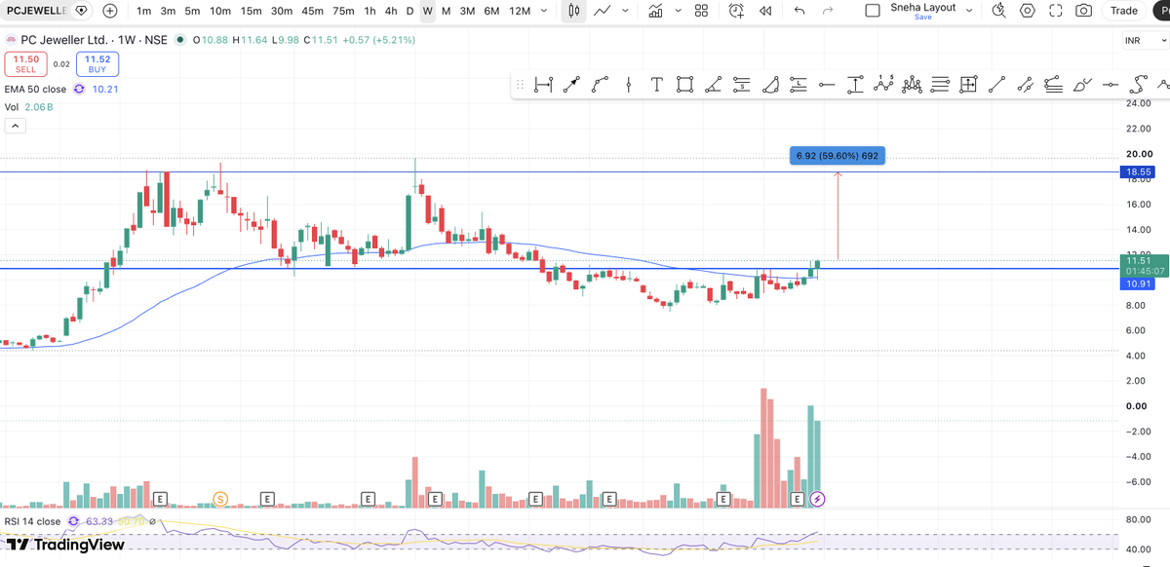Open the layout grid templates icon
The image size is (1170, 567).
tap(701, 11)
